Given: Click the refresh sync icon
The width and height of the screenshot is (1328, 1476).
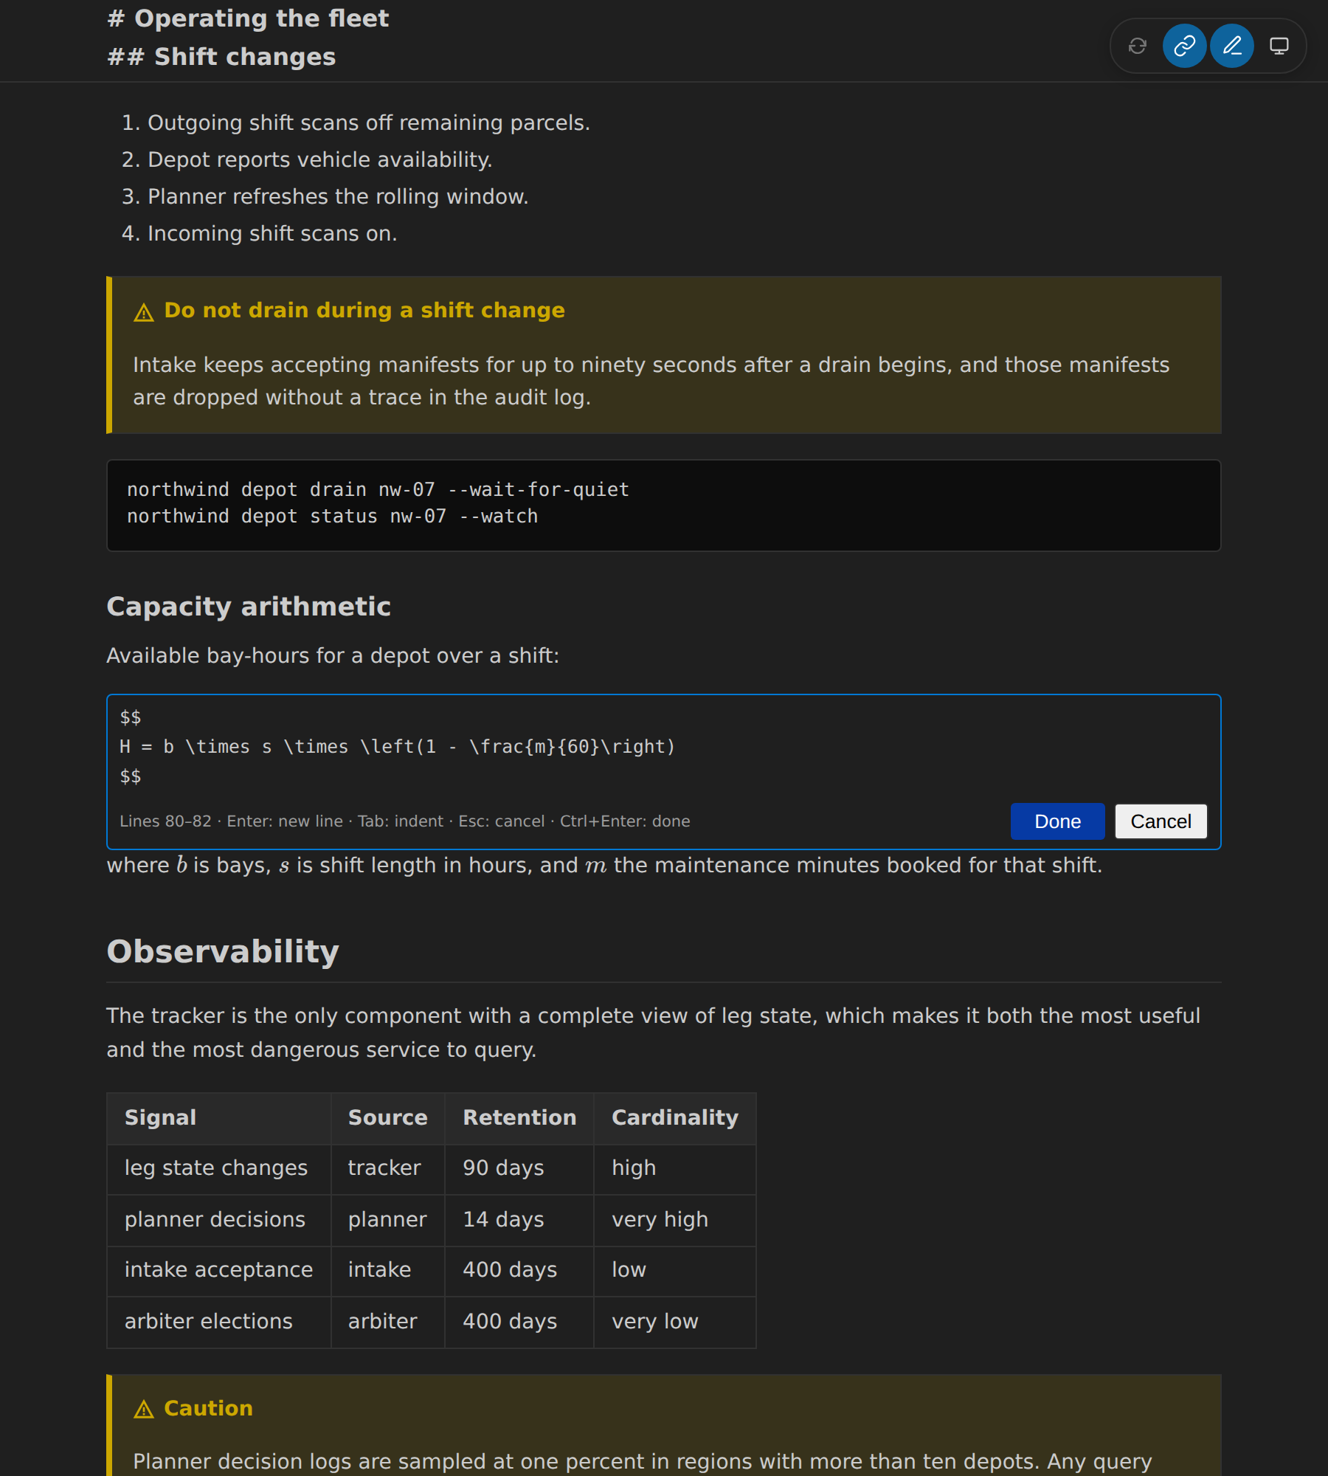Looking at the screenshot, I should click(x=1137, y=46).
